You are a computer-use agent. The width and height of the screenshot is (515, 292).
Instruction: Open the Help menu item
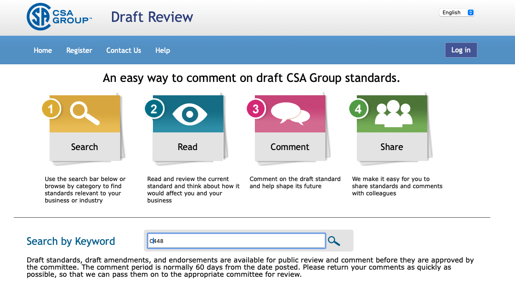pyautogui.click(x=162, y=50)
